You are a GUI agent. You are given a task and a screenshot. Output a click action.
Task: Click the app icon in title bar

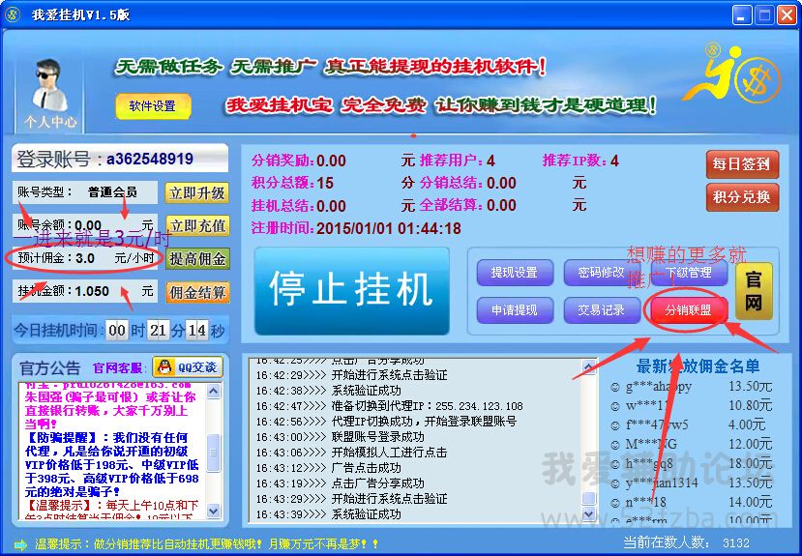(12, 15)
